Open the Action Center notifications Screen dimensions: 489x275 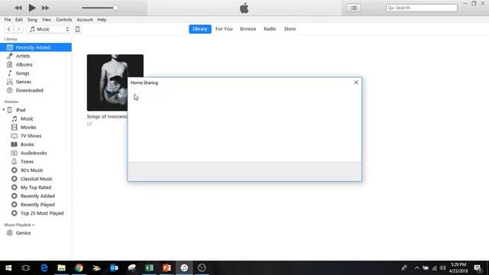click(478, 268)
